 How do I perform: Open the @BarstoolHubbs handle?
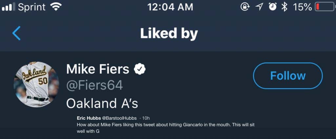pos(120,118)
